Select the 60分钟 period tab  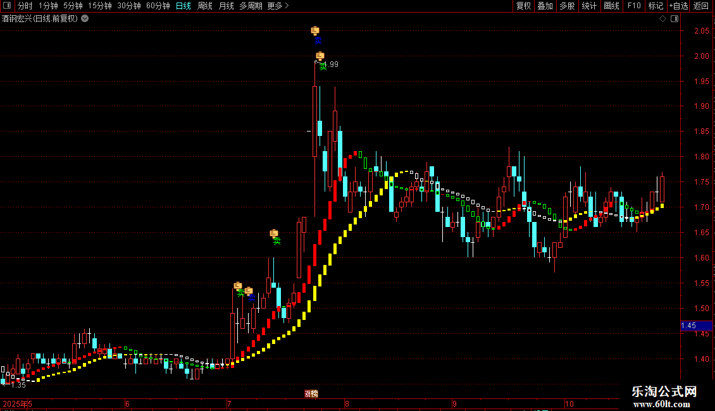pos(158,6)
